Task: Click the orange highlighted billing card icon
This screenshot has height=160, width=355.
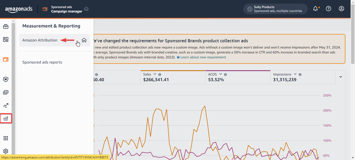Action: [x=6, y=59]
